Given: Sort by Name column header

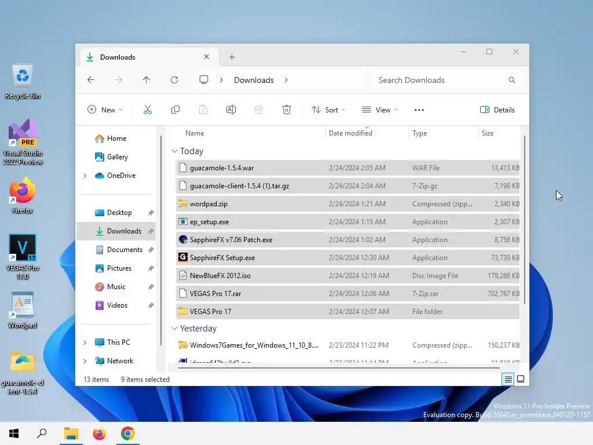Looking at the screenshot, I should [x=195, y=133].
